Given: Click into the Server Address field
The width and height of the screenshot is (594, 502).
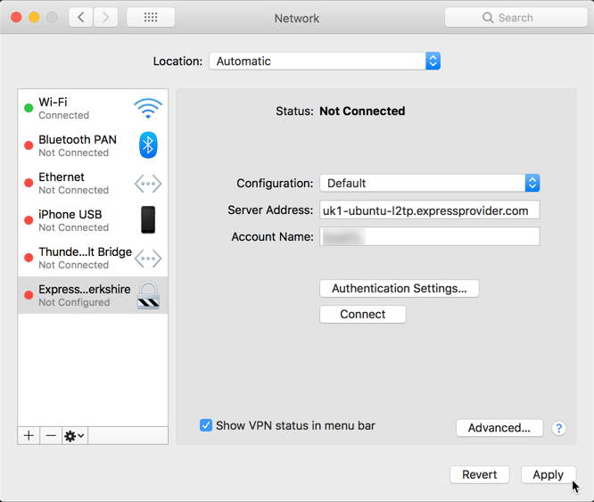Looking at the screenshot, I should [x=430, y=210].
